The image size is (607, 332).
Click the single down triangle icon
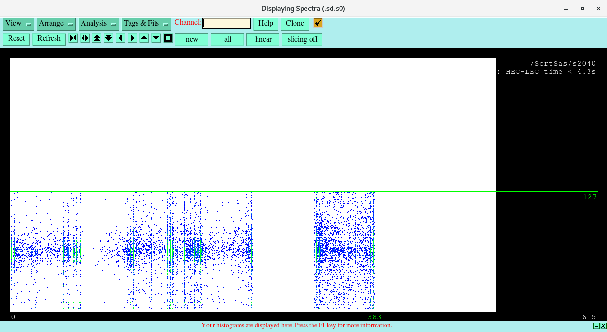click(156, 38)
